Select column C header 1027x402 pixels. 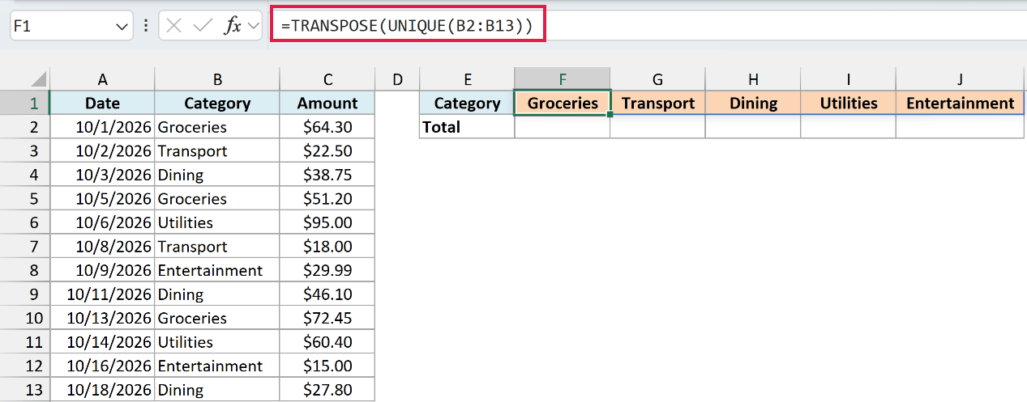pos(327,79)
